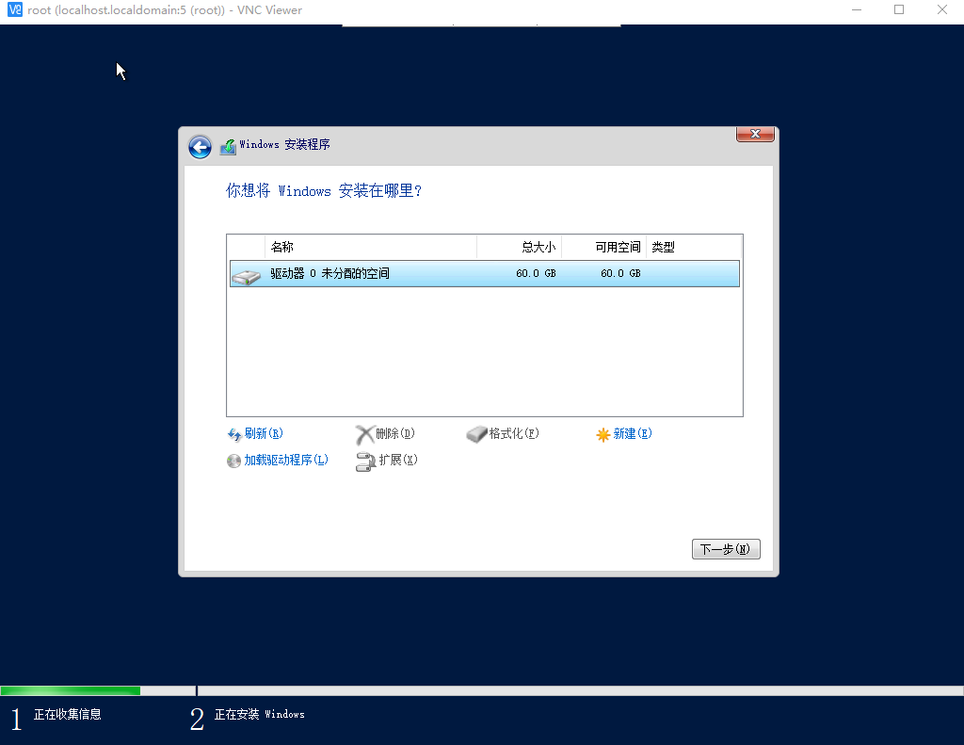Click the 下一步(N) button

[x=726, y=549]
